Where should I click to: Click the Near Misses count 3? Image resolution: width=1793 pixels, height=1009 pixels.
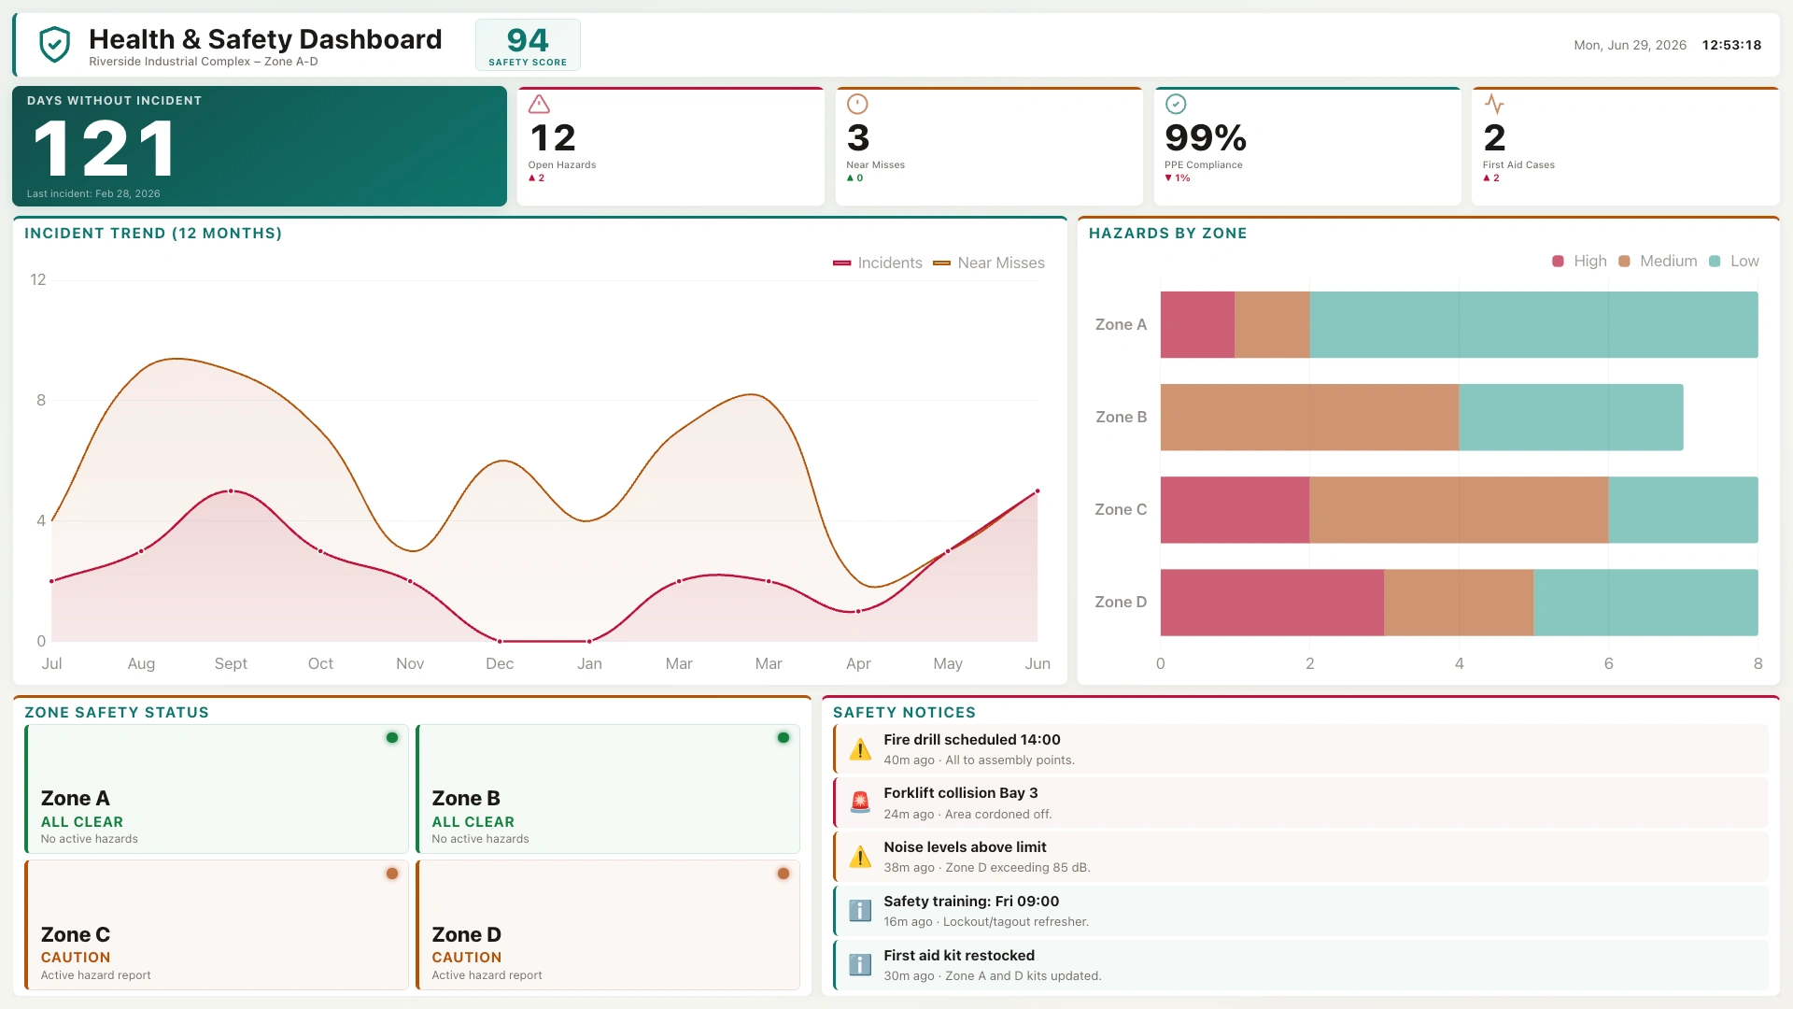click(858, 138)
